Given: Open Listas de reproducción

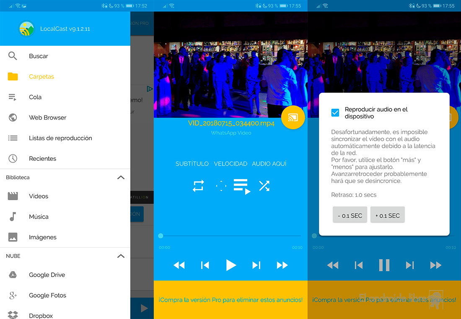Looking at the screenshot, I should (x=60, y=138).
